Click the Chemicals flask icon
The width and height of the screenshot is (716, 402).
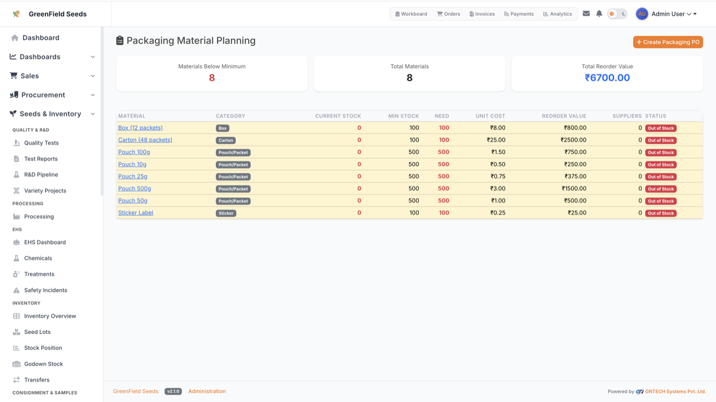(16, 258)
